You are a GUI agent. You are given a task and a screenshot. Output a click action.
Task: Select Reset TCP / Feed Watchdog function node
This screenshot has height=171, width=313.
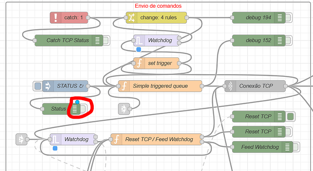pyautogui.click(x=156, y=139)
